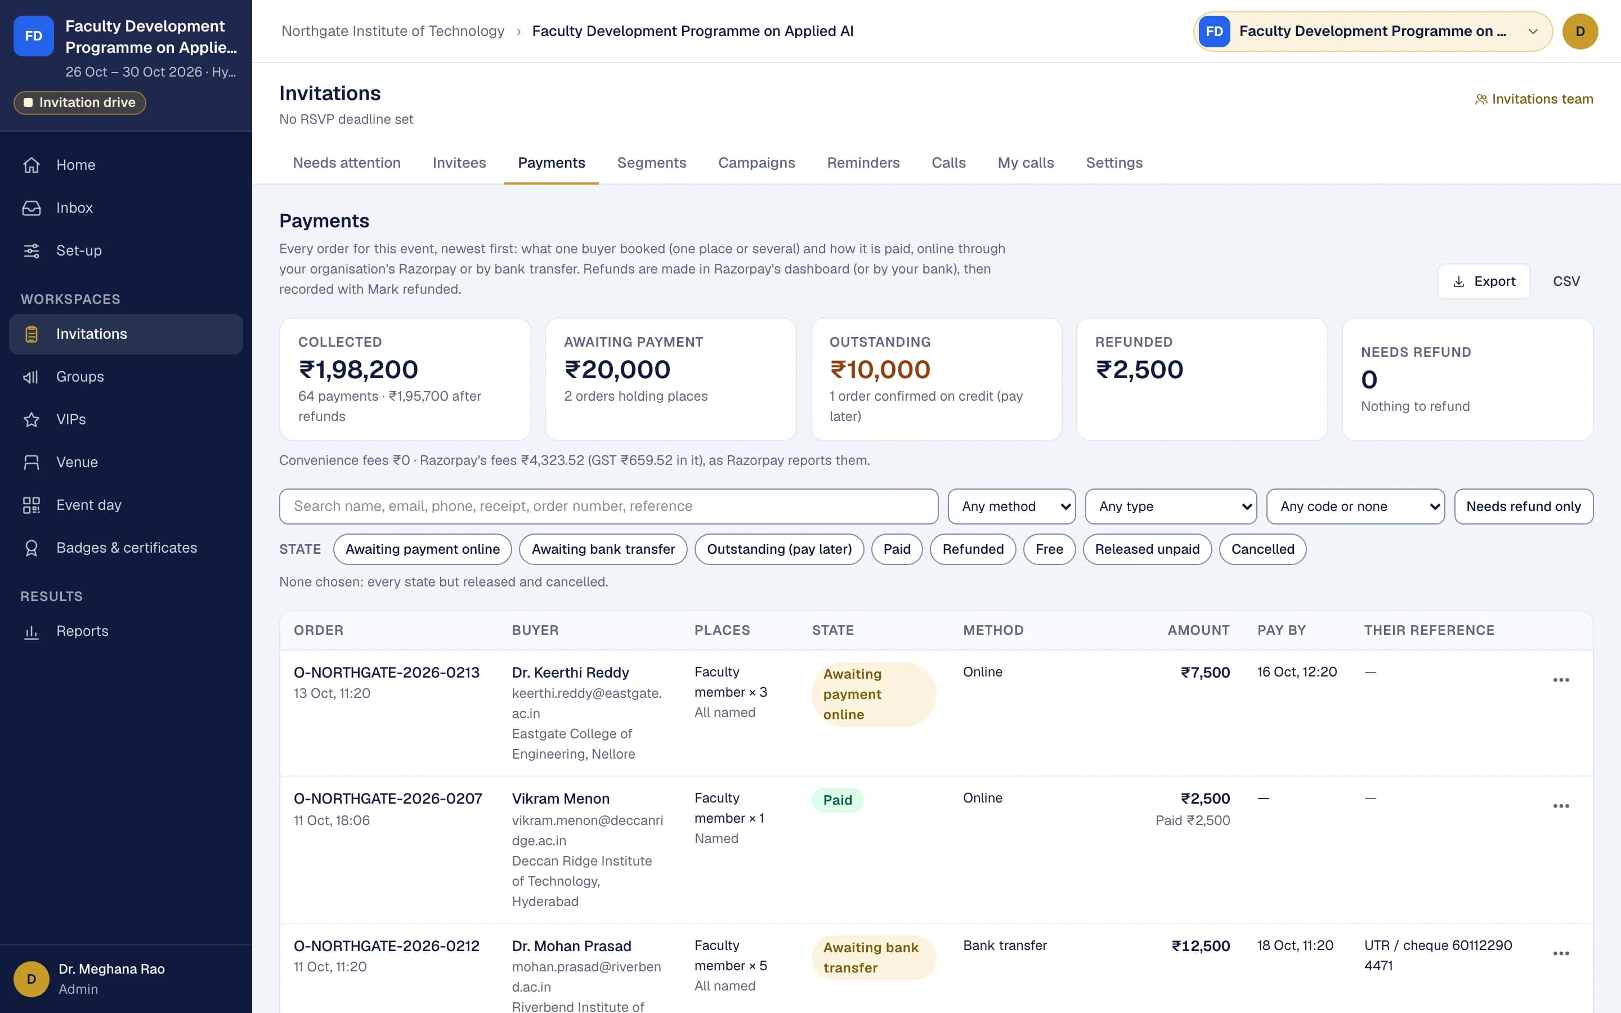
Task: Switch to the Campaigns tab
Action: tap(756, 163)
